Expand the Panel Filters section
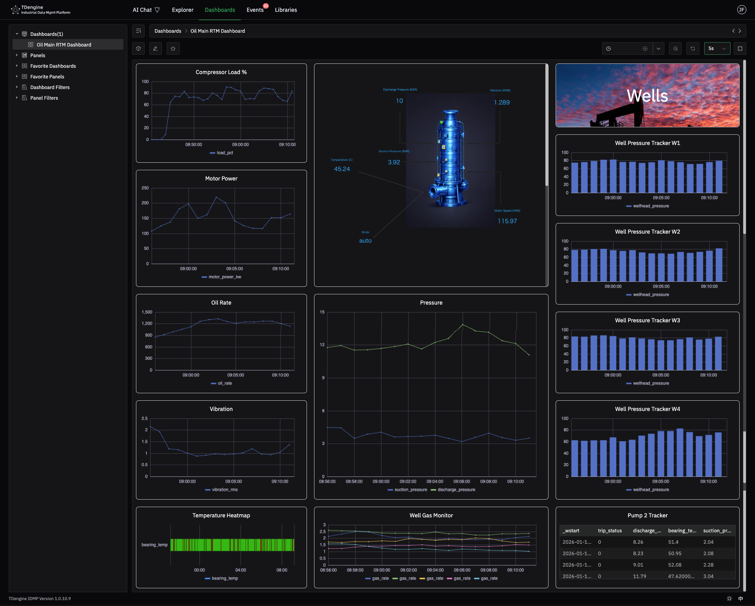 [x=17, y=98]
